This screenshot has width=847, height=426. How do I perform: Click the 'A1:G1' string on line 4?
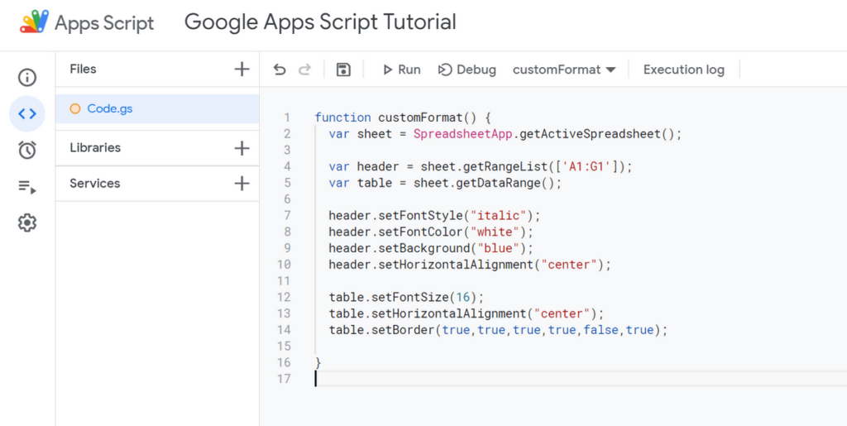tap(586, 167)
